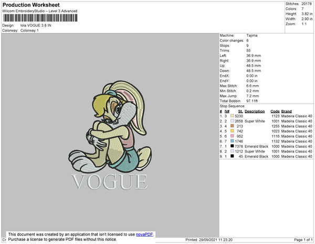The image size is (315, 244).
Task: Click the Brand column header
Action: 287,111
